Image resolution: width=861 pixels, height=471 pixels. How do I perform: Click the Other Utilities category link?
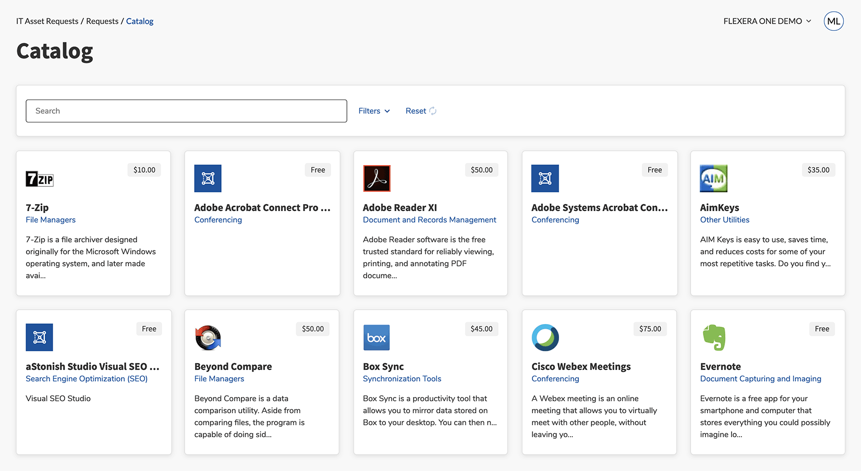coord(724,220)
